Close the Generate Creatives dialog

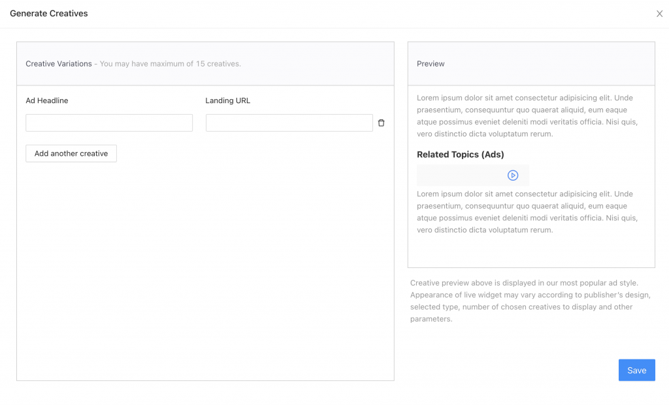(659, 14)
